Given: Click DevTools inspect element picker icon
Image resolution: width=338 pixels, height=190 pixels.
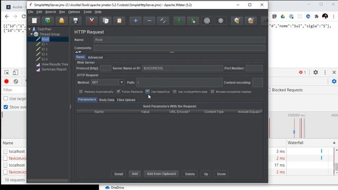Looking at the screenshot, I should pos(7,73).
